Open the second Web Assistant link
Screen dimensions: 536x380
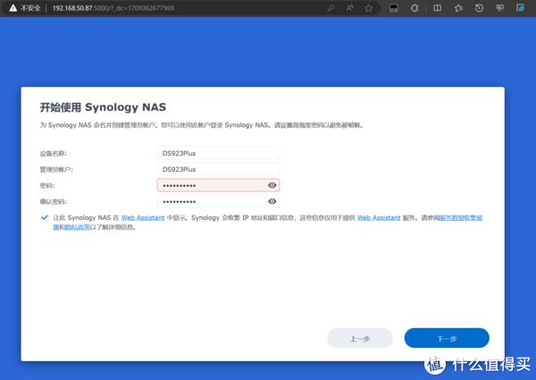(379, 217)
